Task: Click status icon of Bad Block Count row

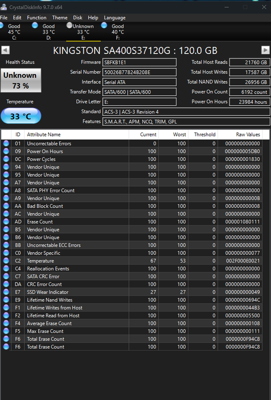Action: 6,206
